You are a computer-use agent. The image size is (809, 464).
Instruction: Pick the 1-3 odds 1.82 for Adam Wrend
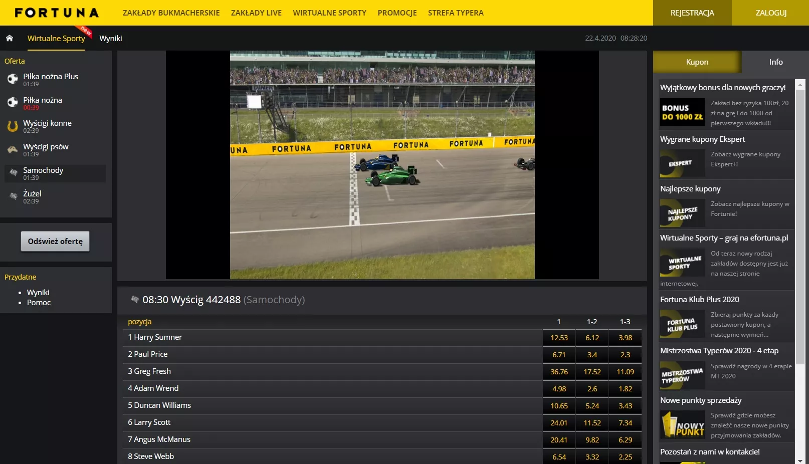pos(625,389)
